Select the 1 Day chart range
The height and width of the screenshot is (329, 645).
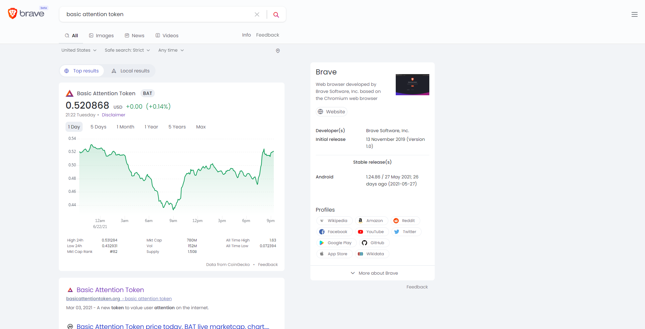pos(74,127)
